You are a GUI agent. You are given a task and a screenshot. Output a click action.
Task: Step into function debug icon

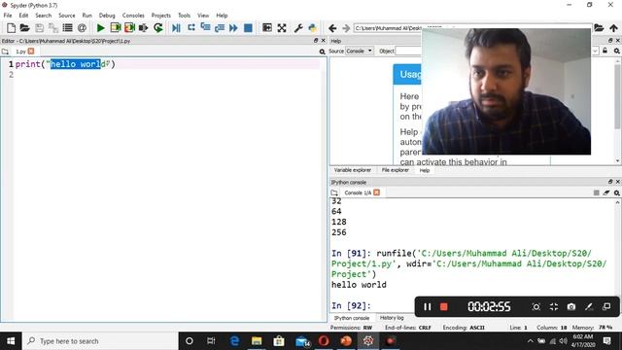(x=205, y=28)
